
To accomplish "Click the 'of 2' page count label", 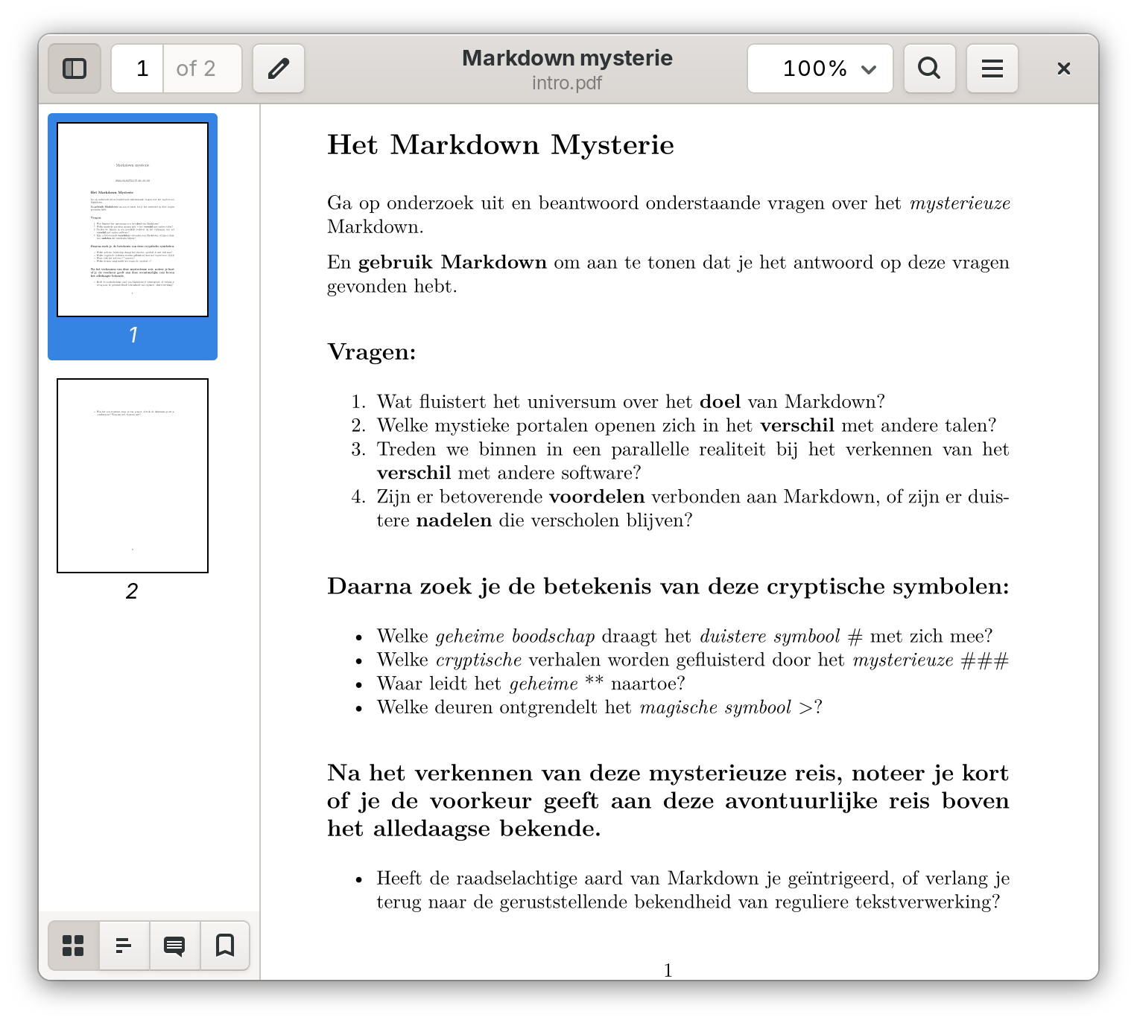I will click(x=196, y=68).
